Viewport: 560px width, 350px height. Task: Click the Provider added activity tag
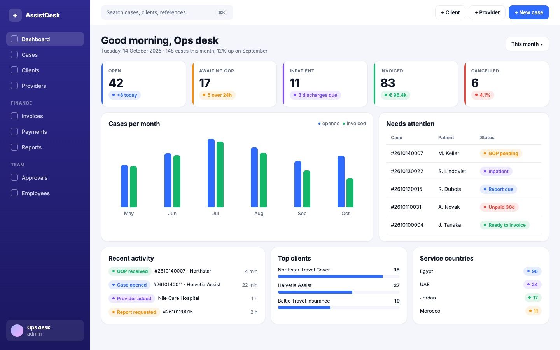[132, 298]
